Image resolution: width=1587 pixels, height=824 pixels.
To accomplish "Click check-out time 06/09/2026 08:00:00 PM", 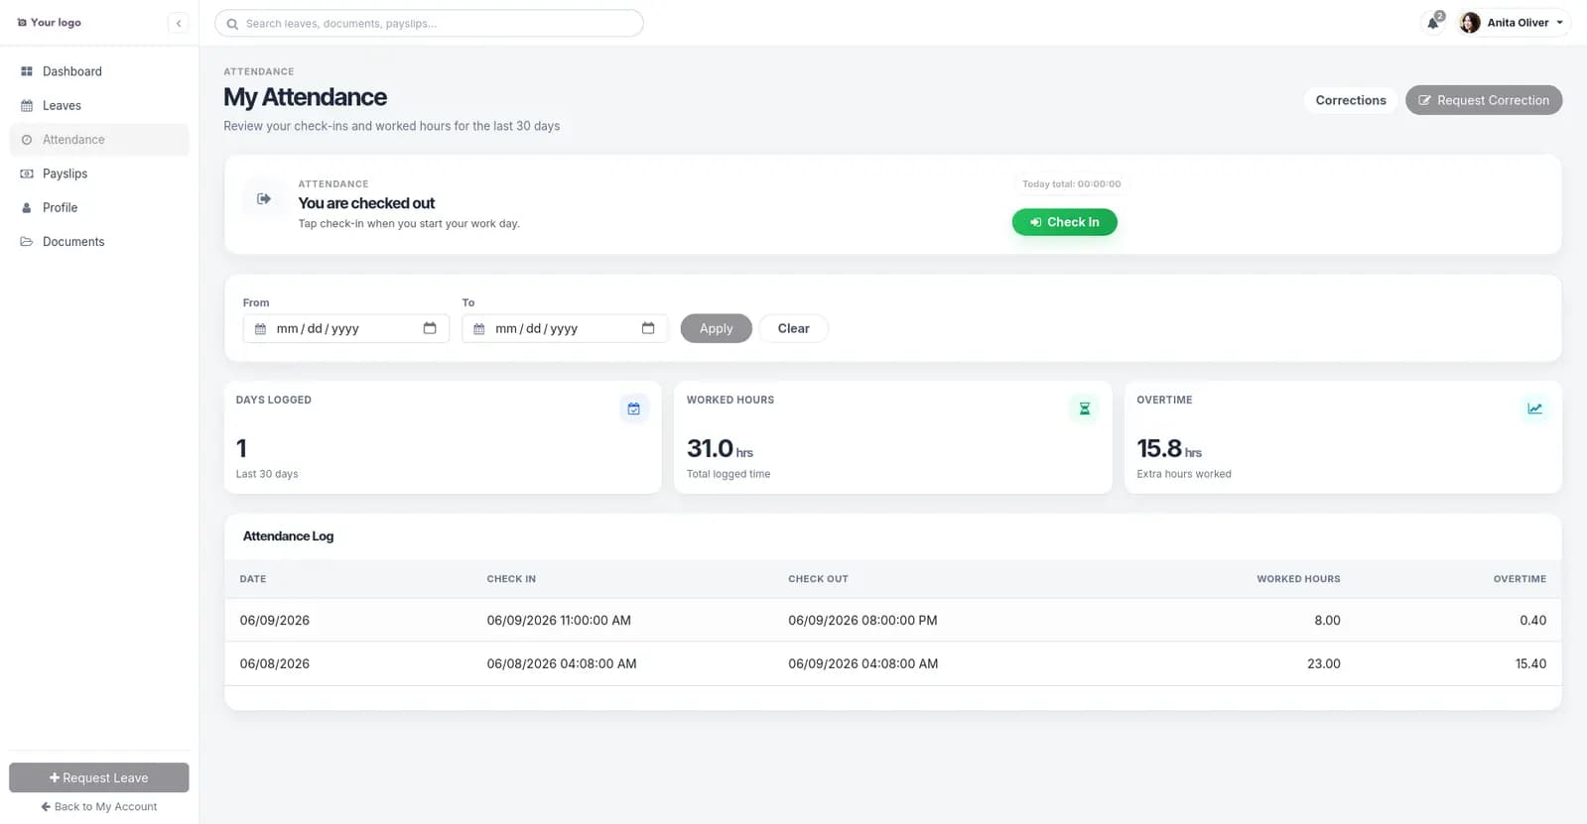I will tap(862, 621).
